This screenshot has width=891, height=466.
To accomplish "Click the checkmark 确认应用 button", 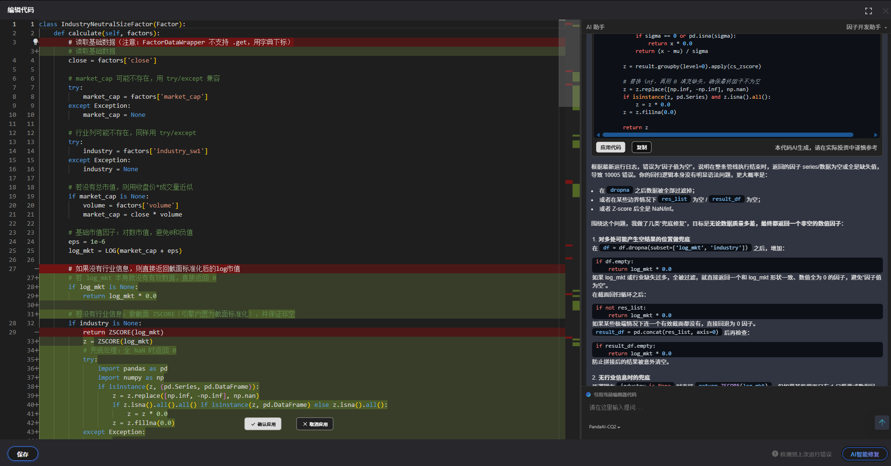I will tap(263, 424).
